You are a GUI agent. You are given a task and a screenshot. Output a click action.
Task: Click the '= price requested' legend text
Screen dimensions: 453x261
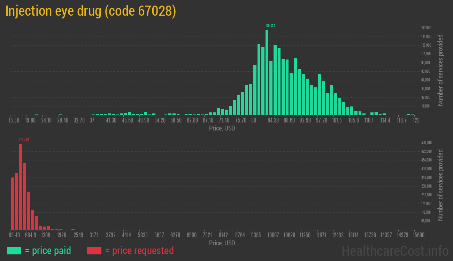139,251
